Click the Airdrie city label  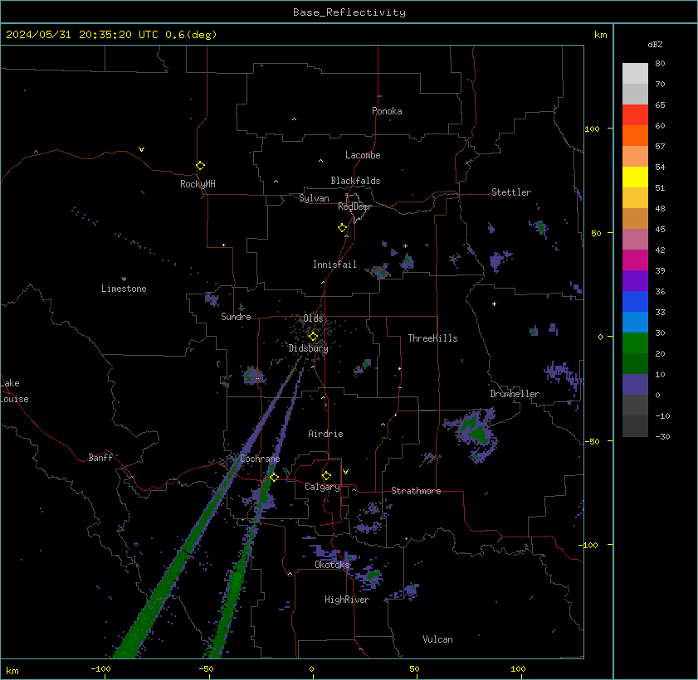coord(325,434)
